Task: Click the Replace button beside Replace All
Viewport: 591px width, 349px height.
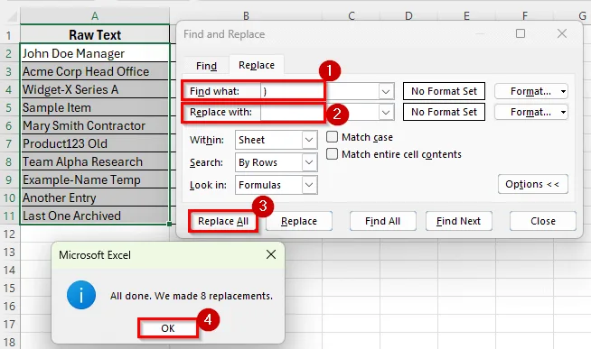Action: 299,221
